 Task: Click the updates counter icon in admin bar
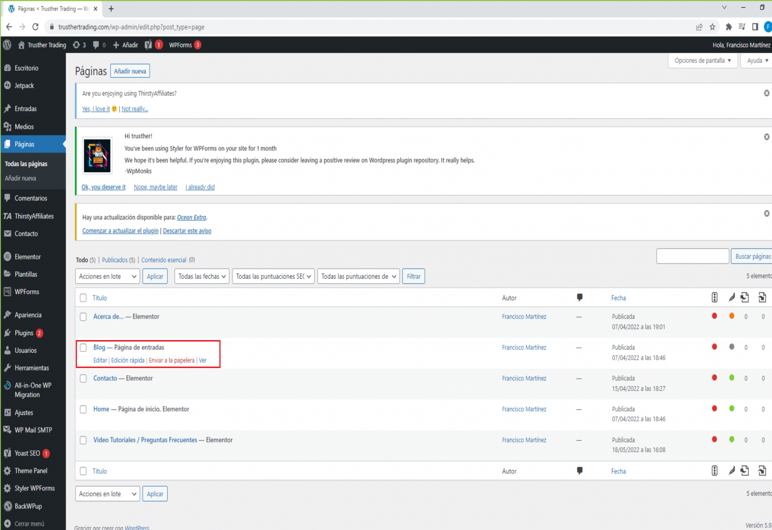pyautogui.click(x=79, y=45)
